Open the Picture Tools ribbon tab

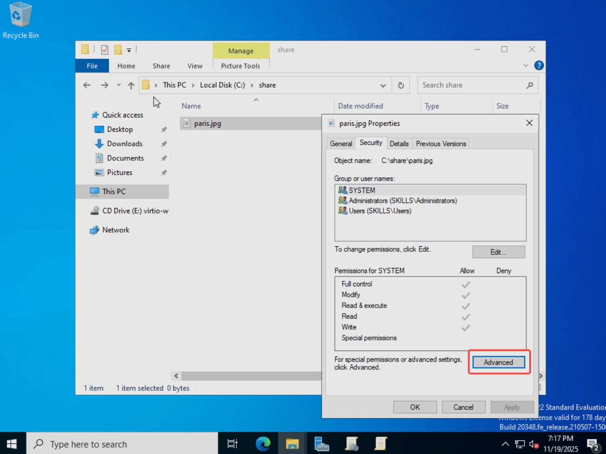(x=240, y=66)
